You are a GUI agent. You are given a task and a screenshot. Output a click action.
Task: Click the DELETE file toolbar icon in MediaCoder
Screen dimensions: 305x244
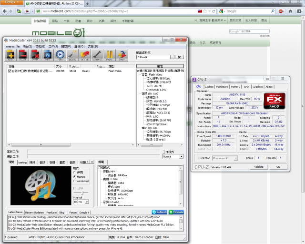tap(23, 55)
